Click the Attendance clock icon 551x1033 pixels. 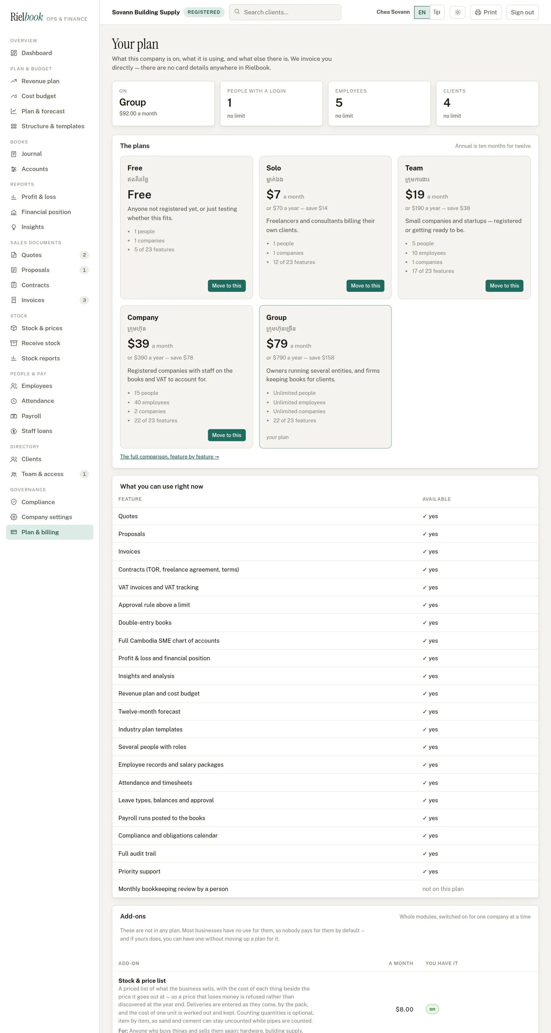click(x=14, y=401)
